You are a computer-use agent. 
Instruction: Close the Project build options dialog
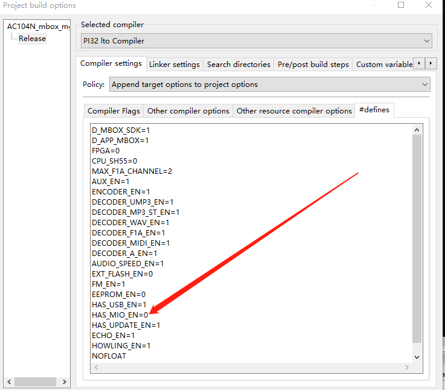click(429, 5)
